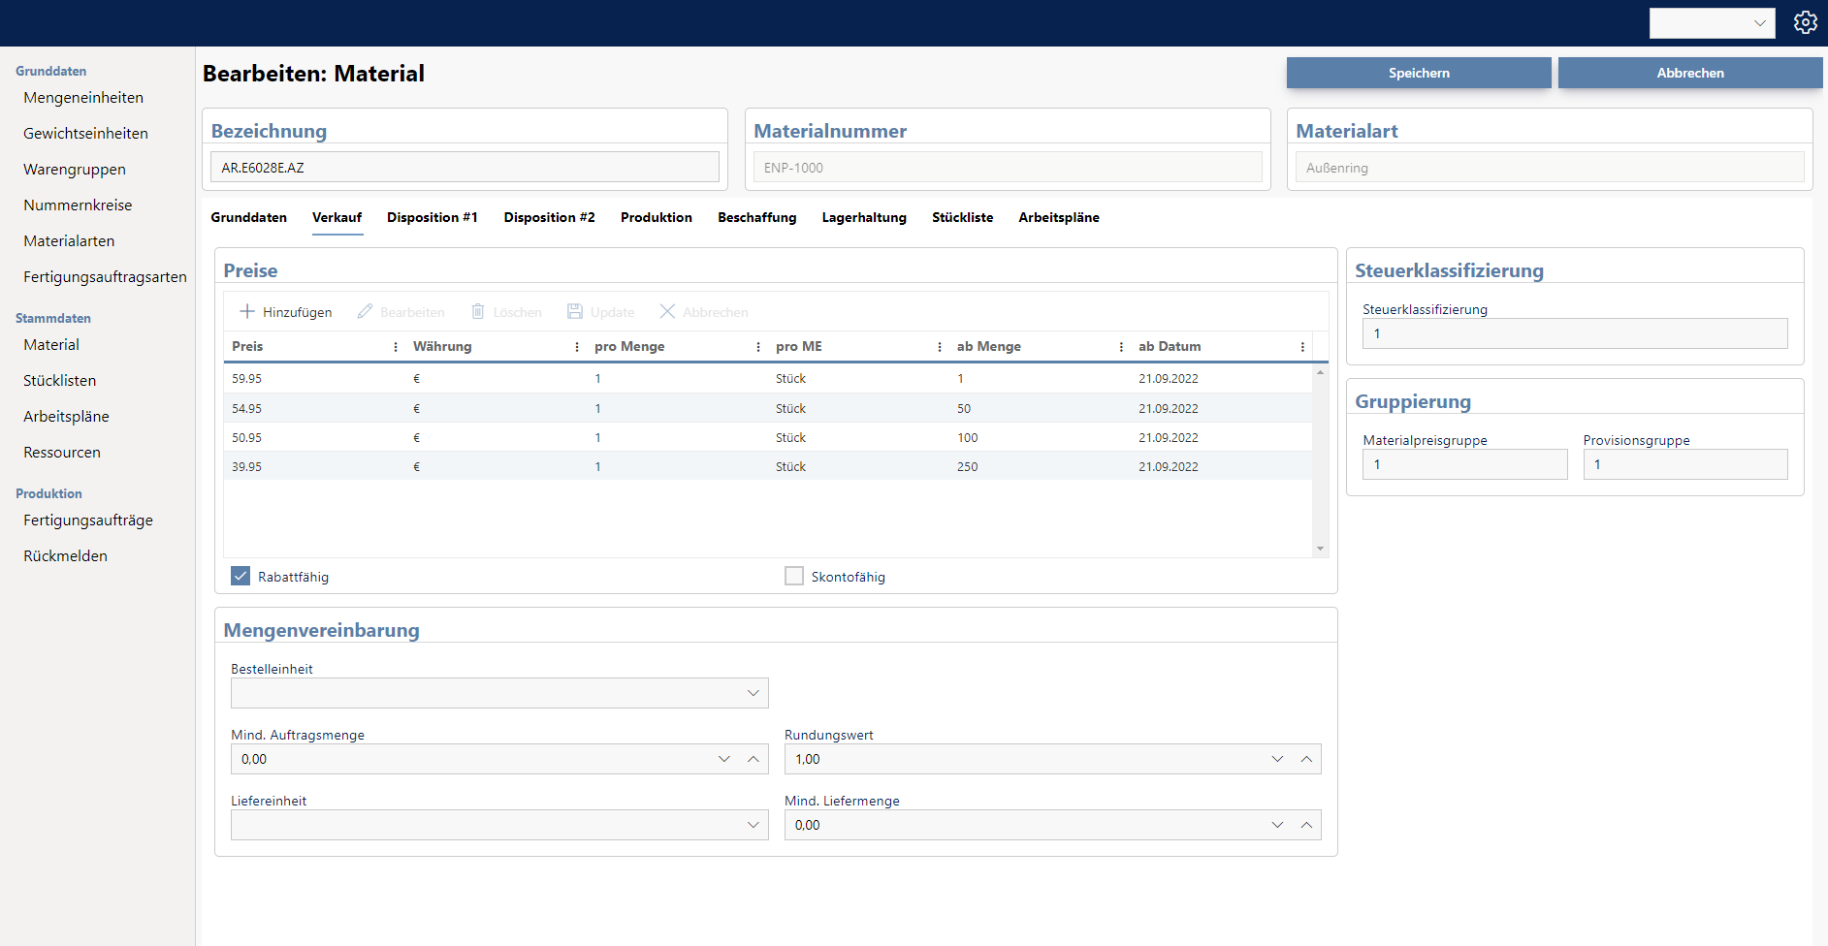1828x946 pixels.
Task: Open the dropdown in the top header bar
Action: pyautogui.click(x=1712, y=23)
